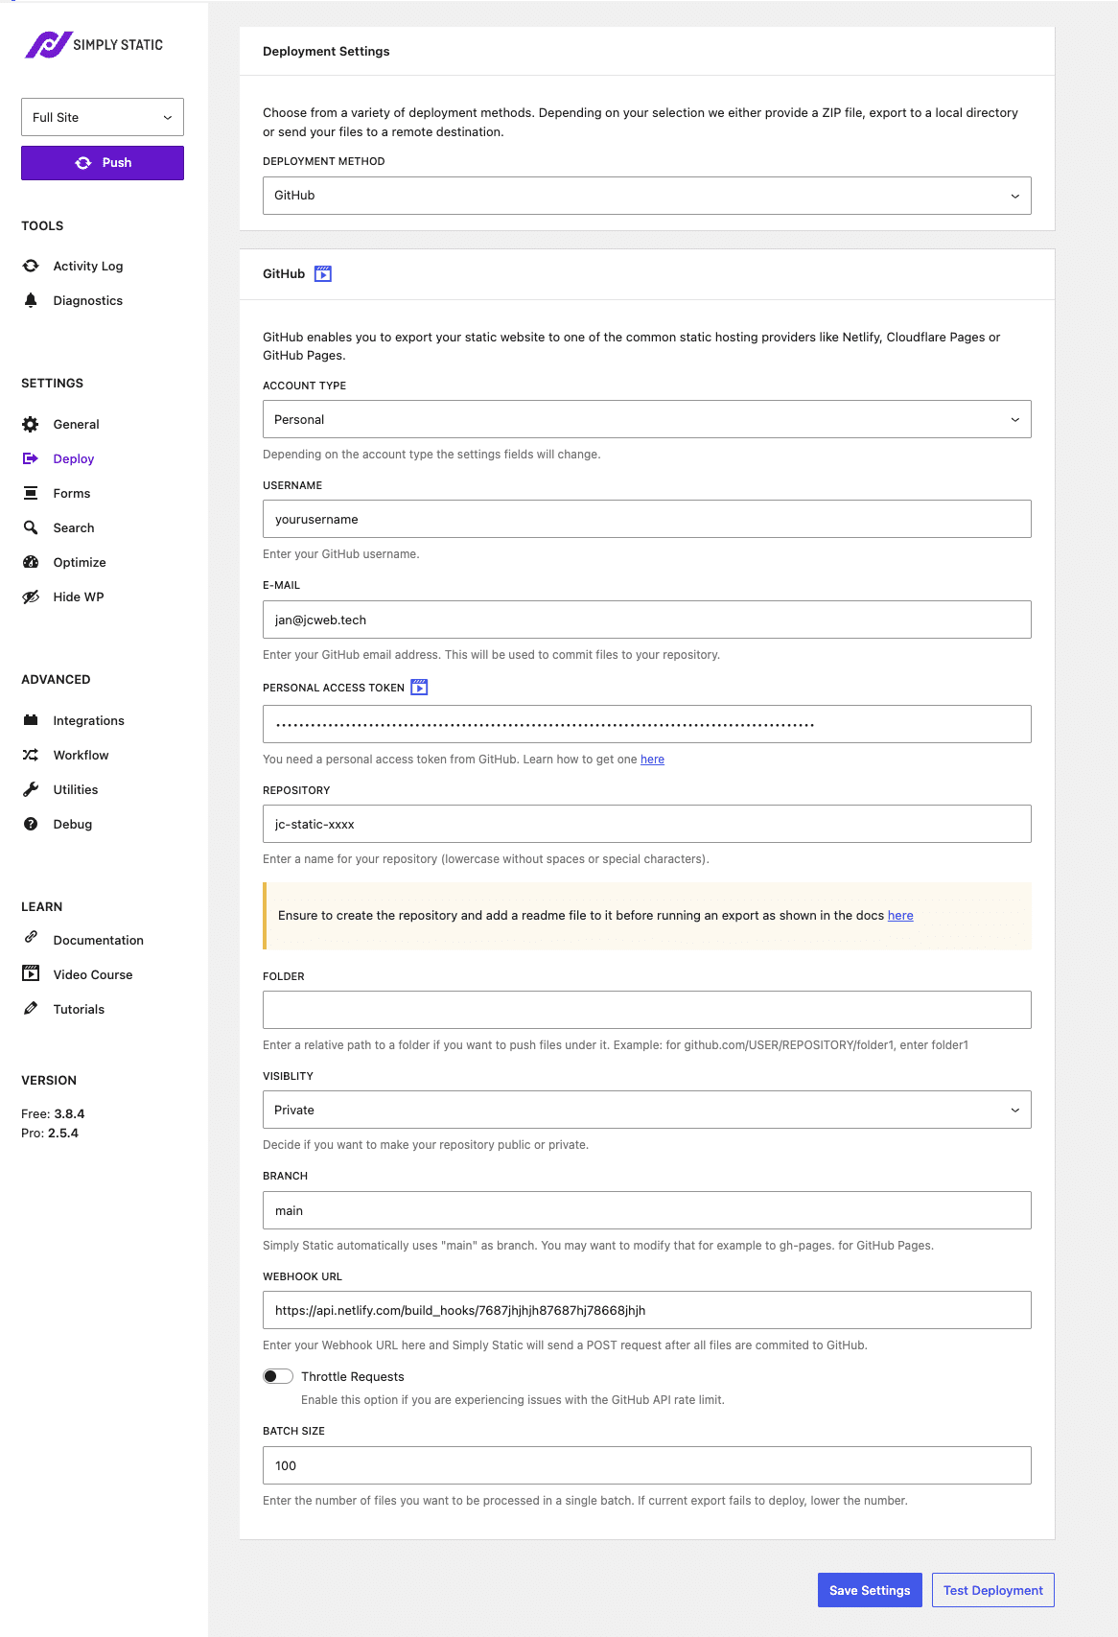
Task: Open video icon next to Personal Access Token
Action: (419, 688)
